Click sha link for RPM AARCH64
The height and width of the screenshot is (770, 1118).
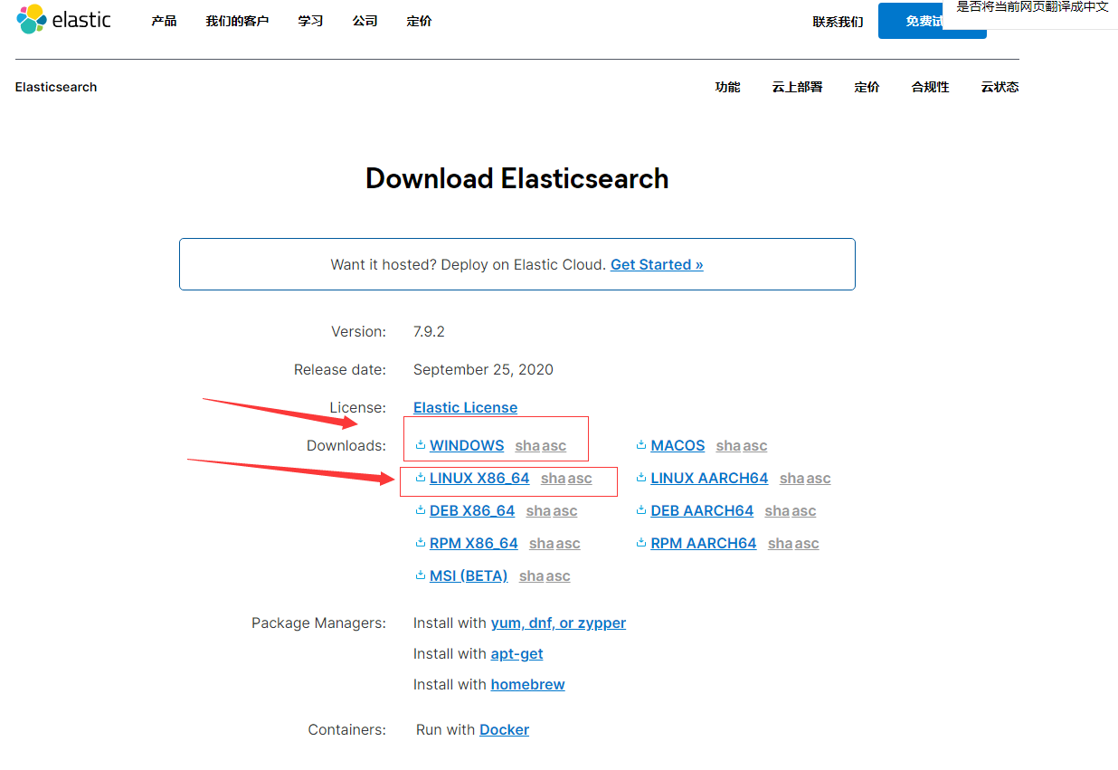(x=780, y=543)
